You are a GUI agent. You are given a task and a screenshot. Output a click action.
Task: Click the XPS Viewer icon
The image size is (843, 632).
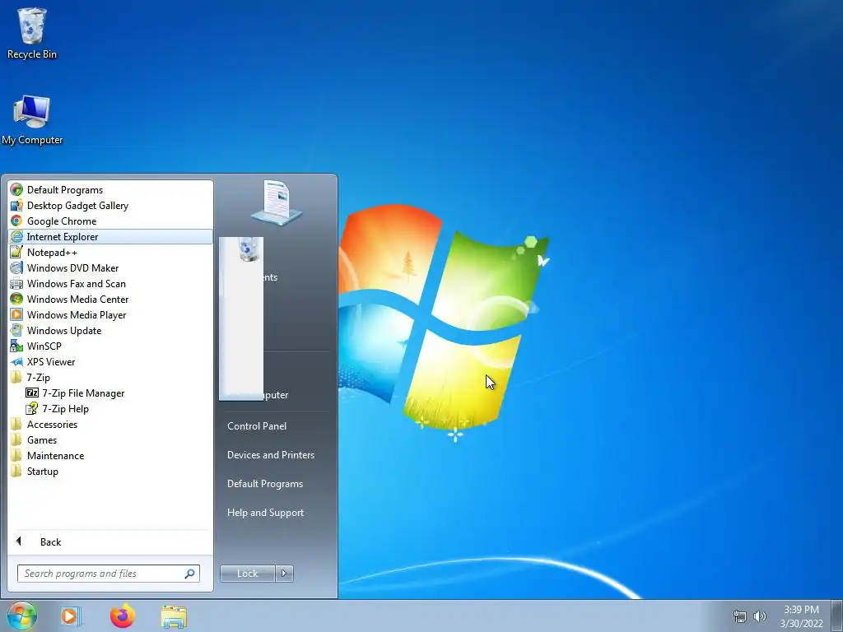pyautogui.click(x=16, y=362)
